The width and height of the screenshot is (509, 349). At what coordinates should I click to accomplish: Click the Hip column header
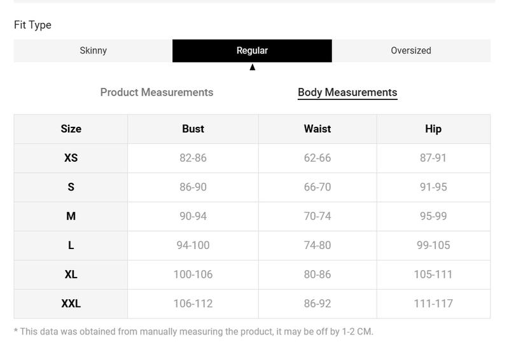click(x=433, y=129)
